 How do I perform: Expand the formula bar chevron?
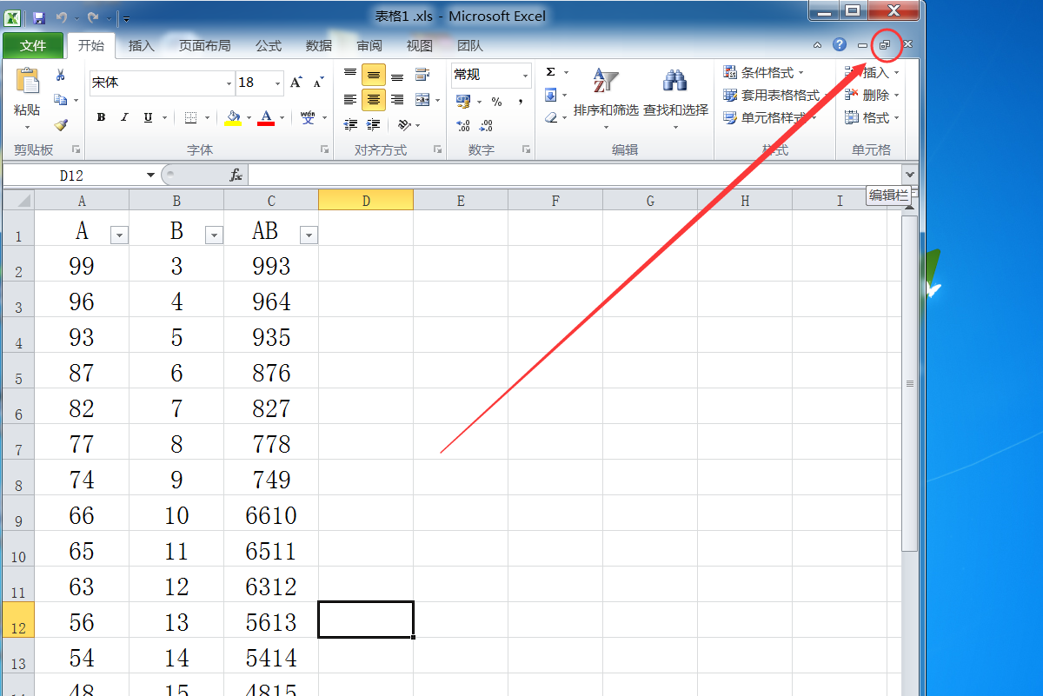[909, 175]
